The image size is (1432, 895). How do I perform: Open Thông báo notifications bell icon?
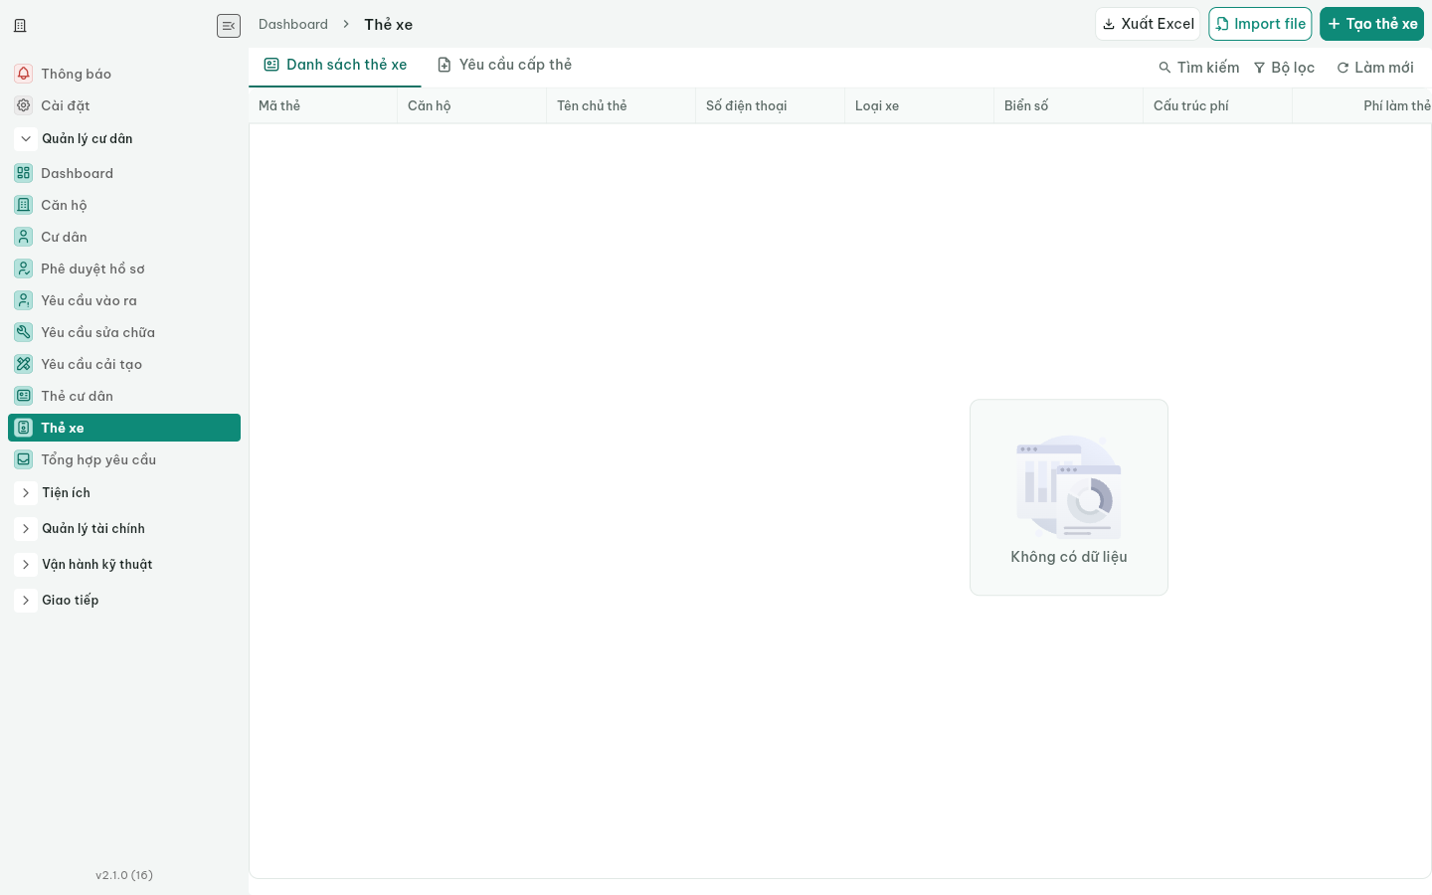point(24,74)
